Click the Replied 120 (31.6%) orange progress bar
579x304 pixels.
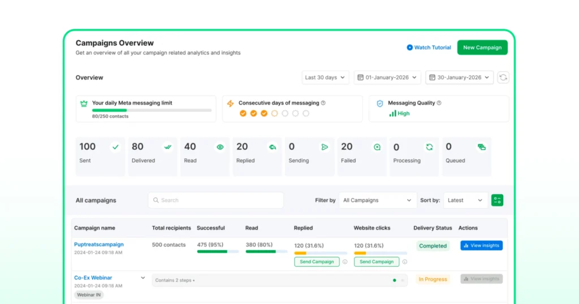click(321, 253)
